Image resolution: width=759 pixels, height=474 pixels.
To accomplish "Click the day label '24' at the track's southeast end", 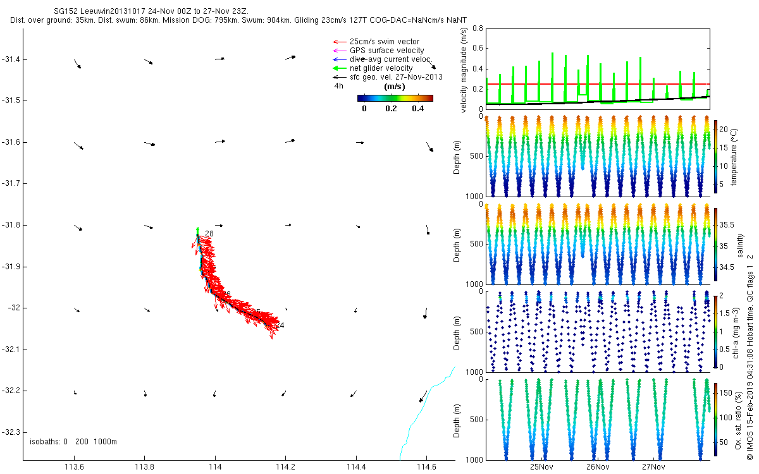I will pos(280,325).
